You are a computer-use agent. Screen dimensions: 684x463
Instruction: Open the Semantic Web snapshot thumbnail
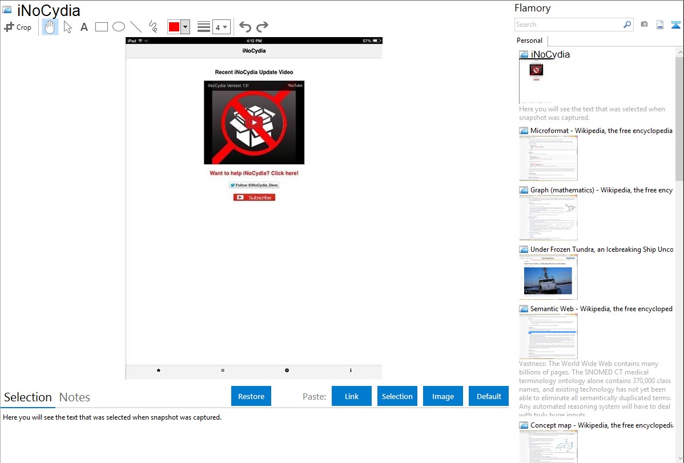pyautogui.click(x=548, y=336)
